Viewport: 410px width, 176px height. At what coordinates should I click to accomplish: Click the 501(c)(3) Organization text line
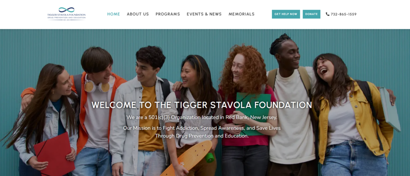(x=202, y=117)
